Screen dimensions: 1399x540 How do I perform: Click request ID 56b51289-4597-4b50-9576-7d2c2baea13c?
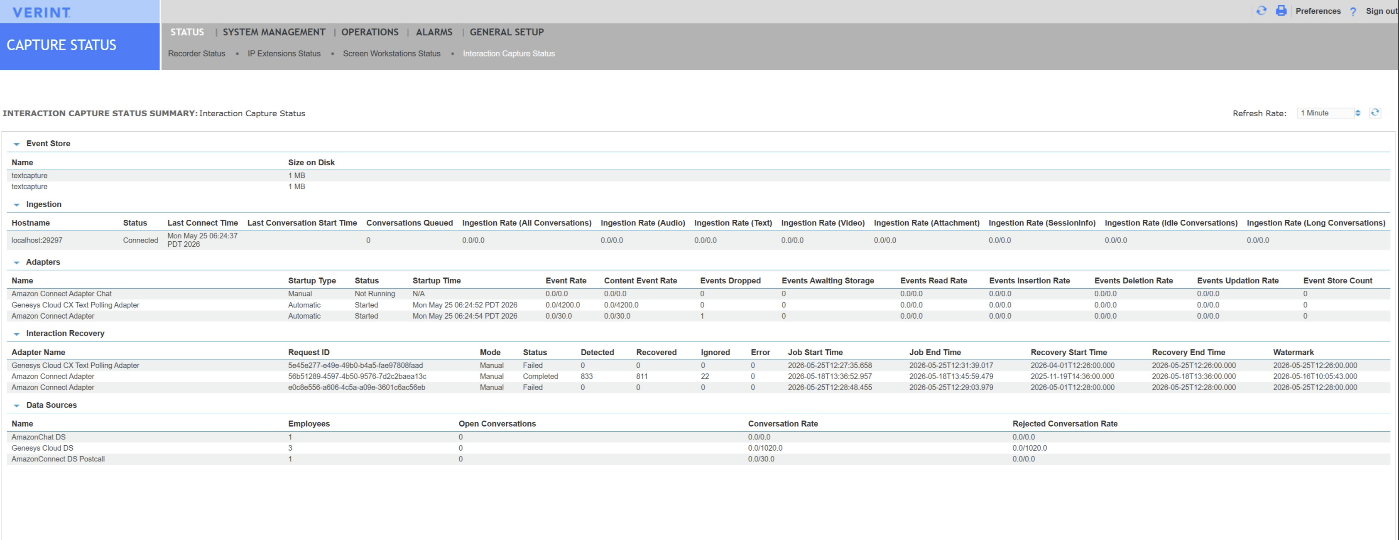[357, 376]
